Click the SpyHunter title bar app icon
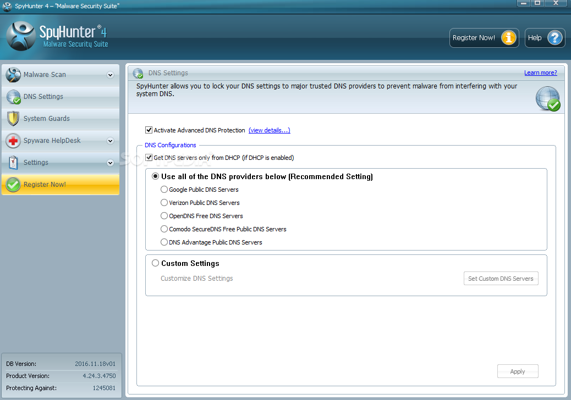Screen dimensions: 571x400 7,6
